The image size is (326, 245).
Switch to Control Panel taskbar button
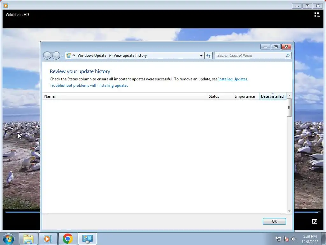click(87, 239)
